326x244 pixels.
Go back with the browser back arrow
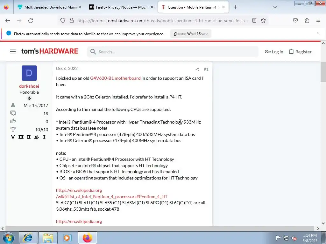[8, 21]
